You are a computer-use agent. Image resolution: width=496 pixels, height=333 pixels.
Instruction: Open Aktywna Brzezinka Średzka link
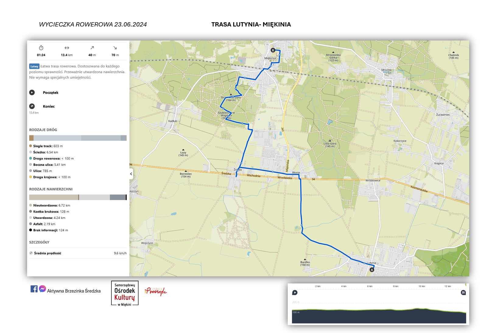click(x=74, y=291)
